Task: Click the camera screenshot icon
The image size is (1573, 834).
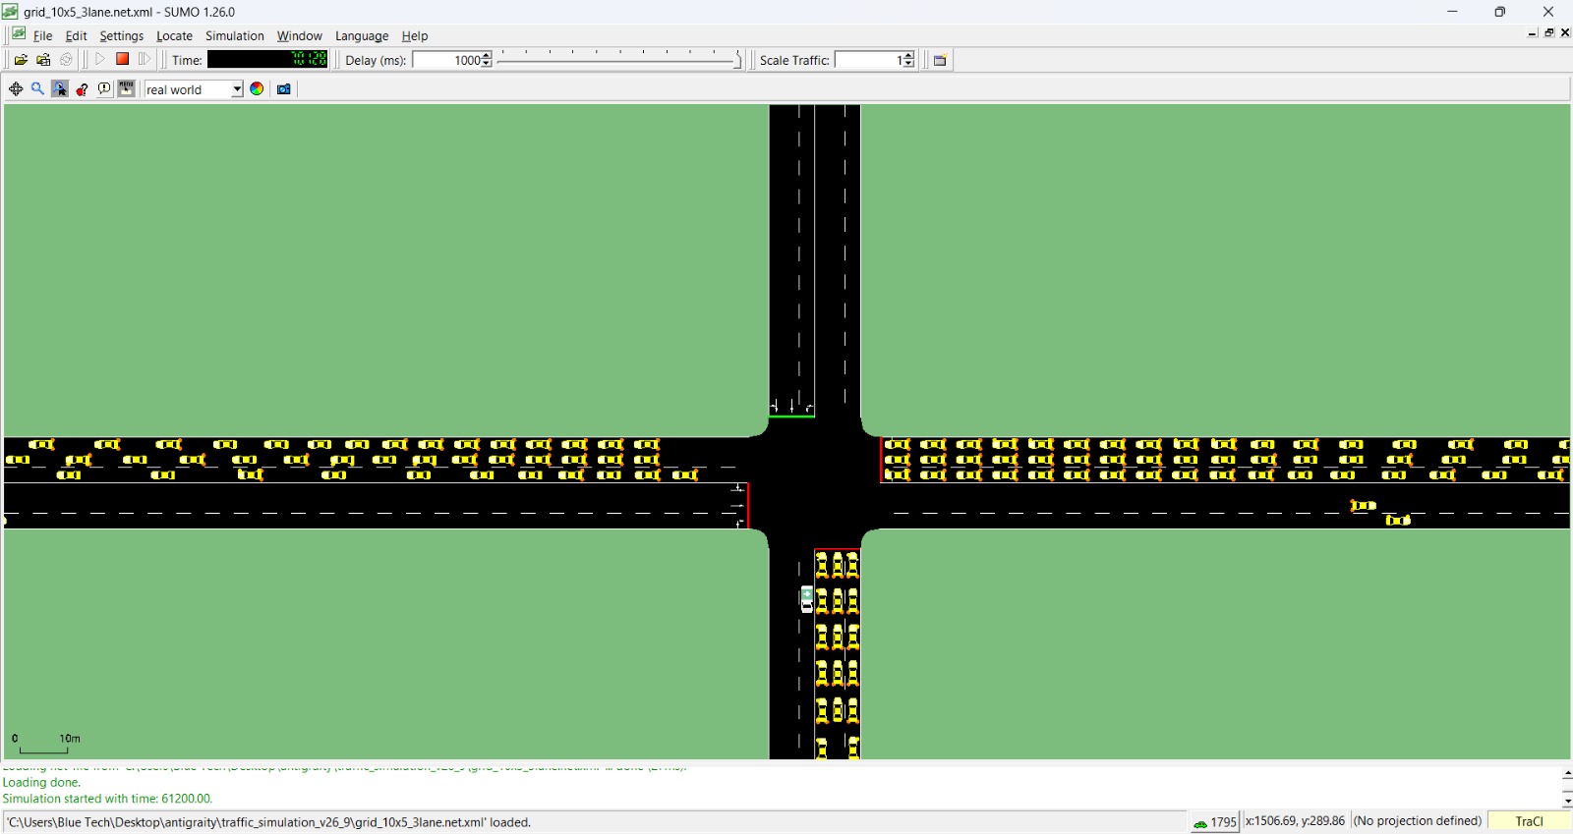Action: 284,89
